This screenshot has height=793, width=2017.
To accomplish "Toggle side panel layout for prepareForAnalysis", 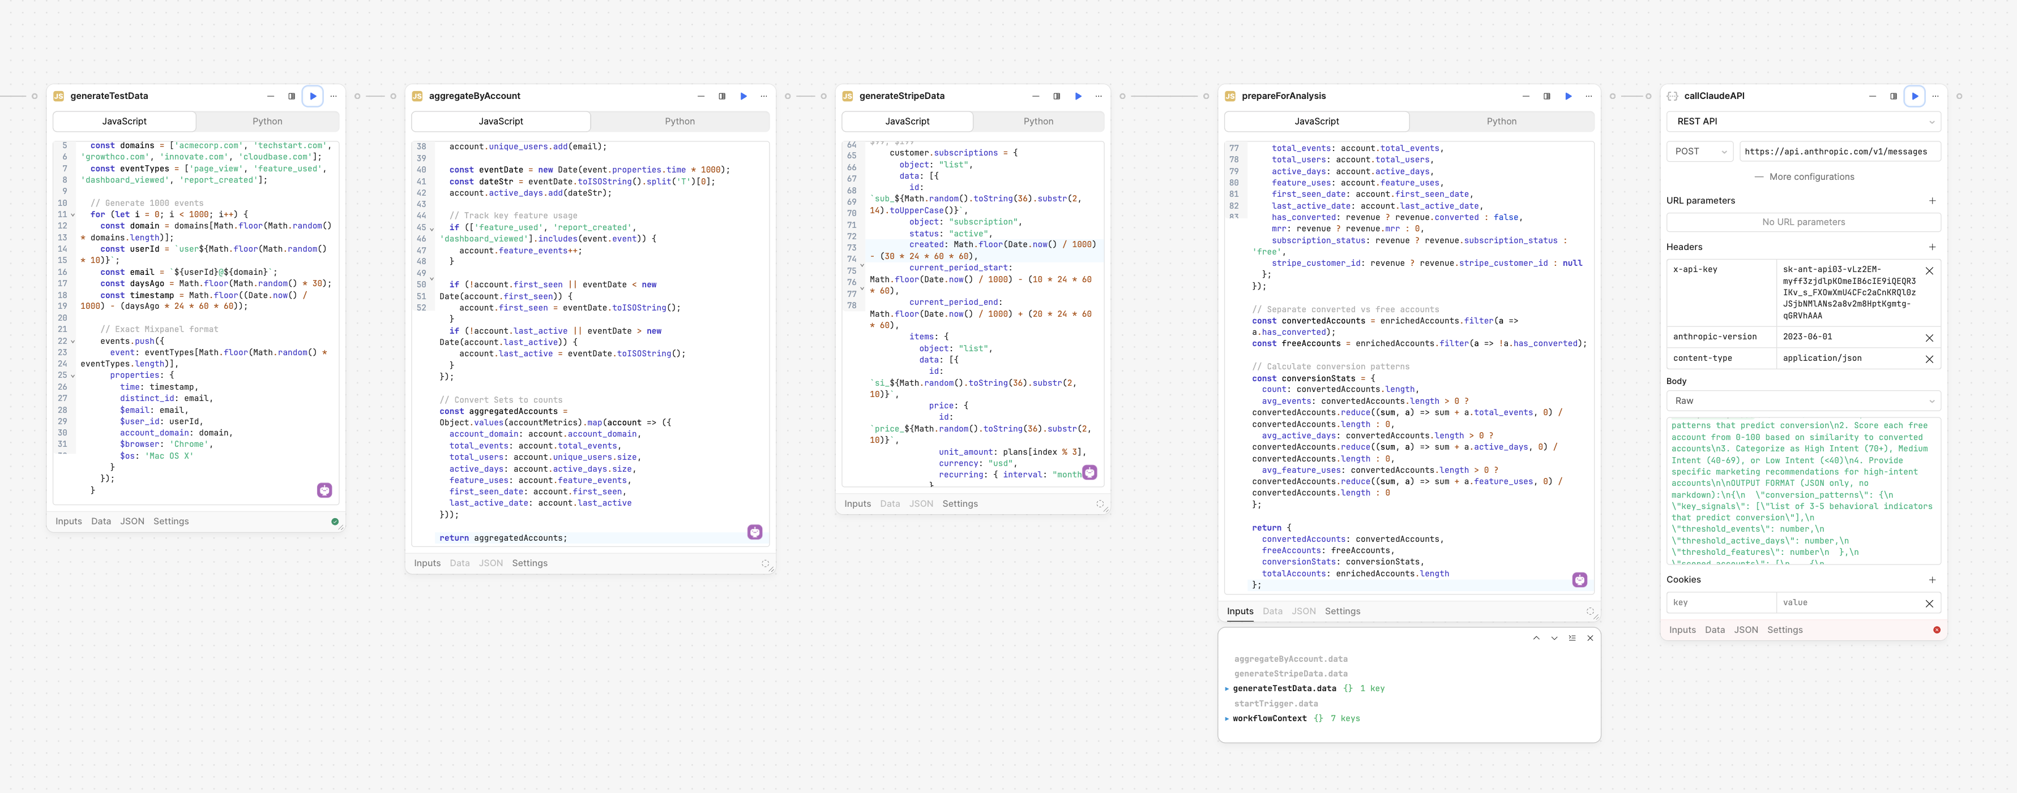I will (x=1546, y=96).
